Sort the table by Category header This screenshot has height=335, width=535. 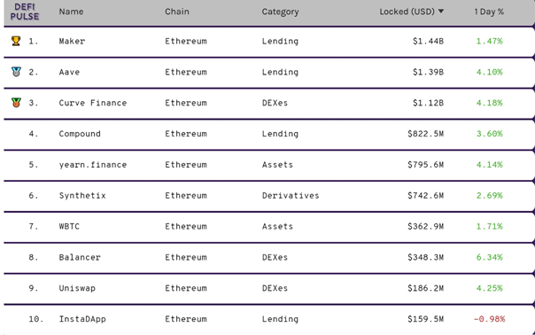pyautogui.click(x=280, y=12)
